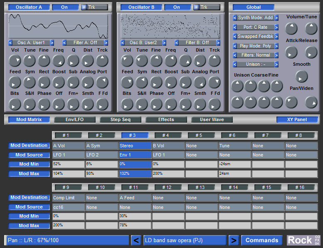Turn the Oscillator A Vol knob
This screenshot has height=248, width=323.
(x=15, y=61)
